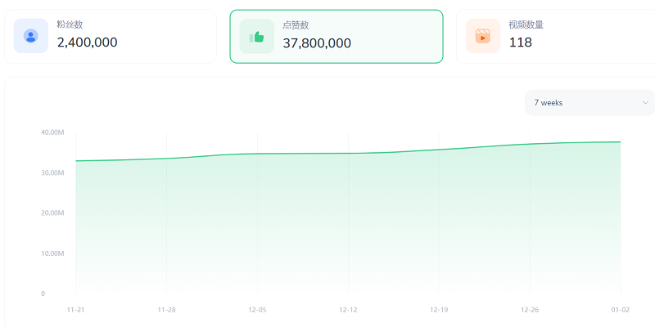Screen dimensions: 655x327
Task: Select the 视频数量 label
Action: (526, 25)
